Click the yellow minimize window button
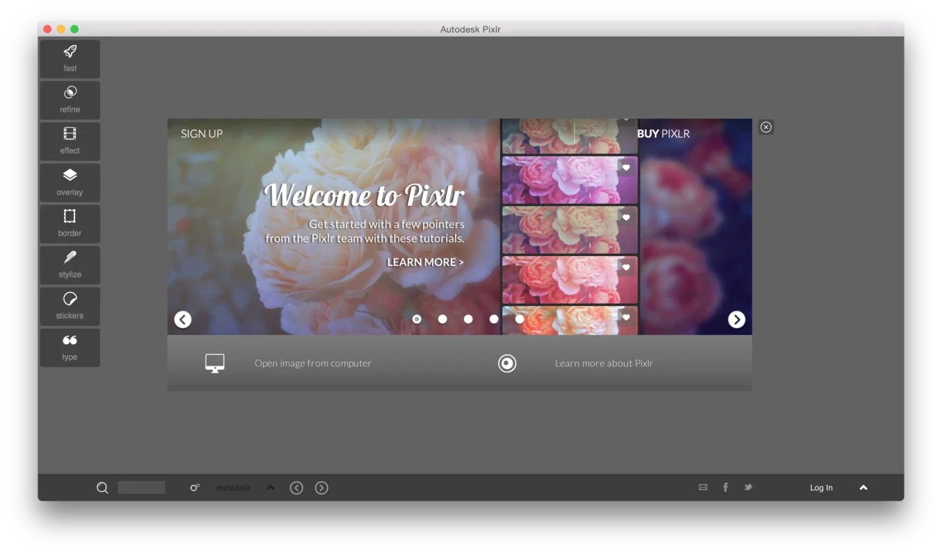This screenshot has height=555, width=942. click(61, 29)
